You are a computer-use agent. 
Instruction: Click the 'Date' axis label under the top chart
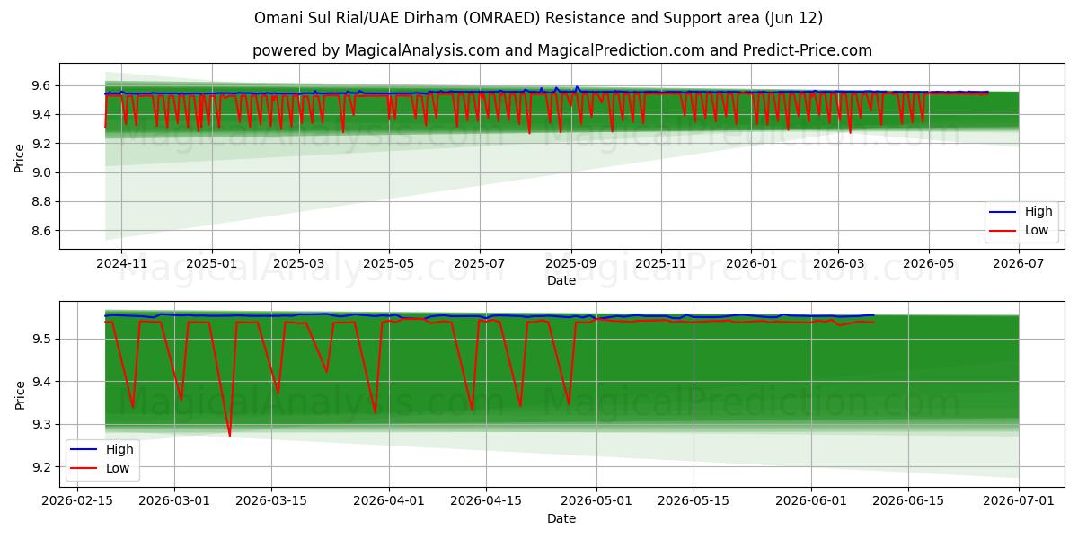click(561, 281)
